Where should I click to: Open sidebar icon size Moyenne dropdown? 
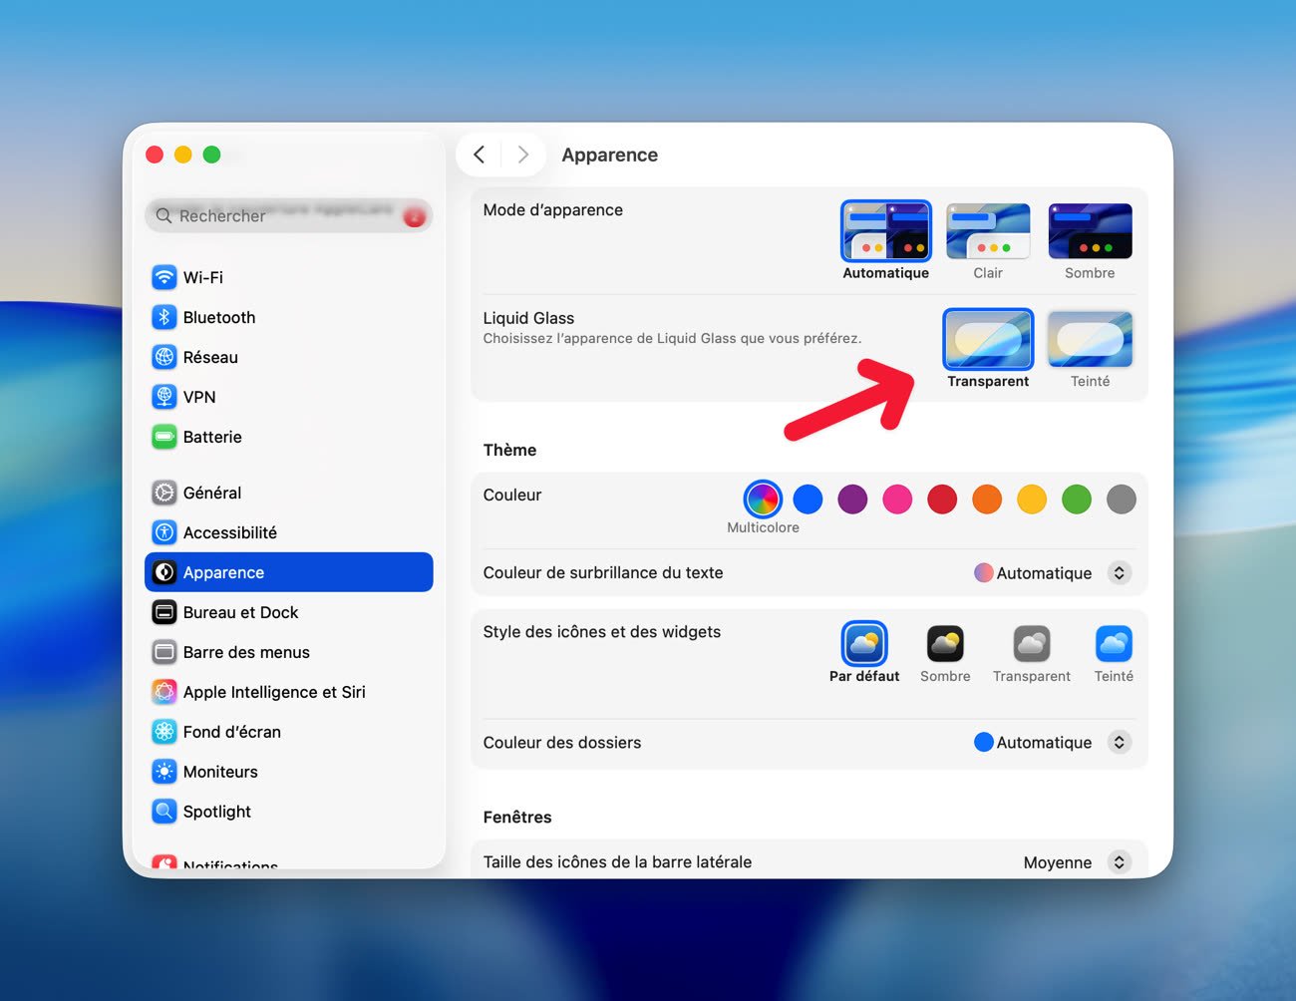point(1119,862)
